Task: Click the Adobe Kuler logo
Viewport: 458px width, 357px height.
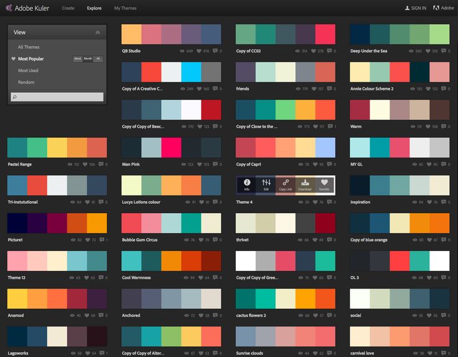Action: point(27,8)
